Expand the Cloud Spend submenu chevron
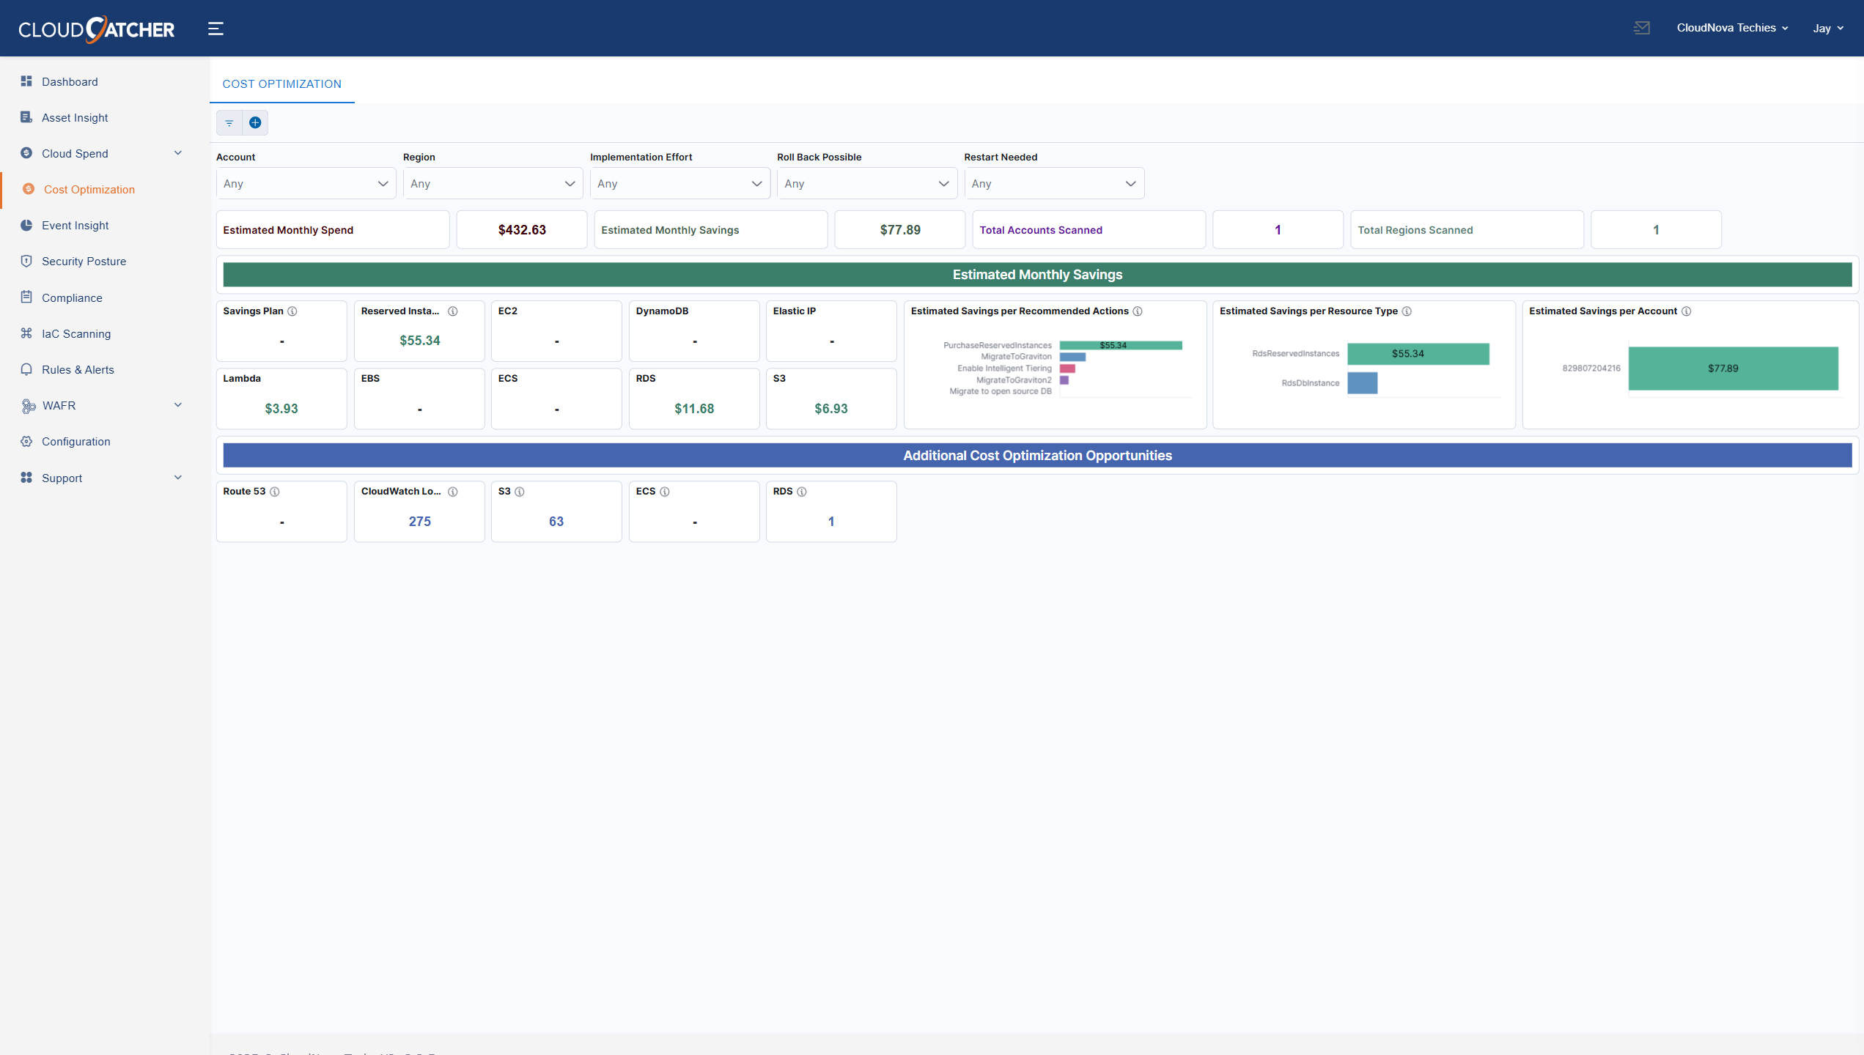The width and height of the screenshot is (1864, 1055). click(x=178, y=152)
